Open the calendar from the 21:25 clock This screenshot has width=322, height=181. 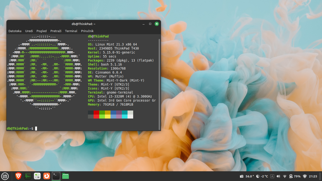(x=313, y=176)
